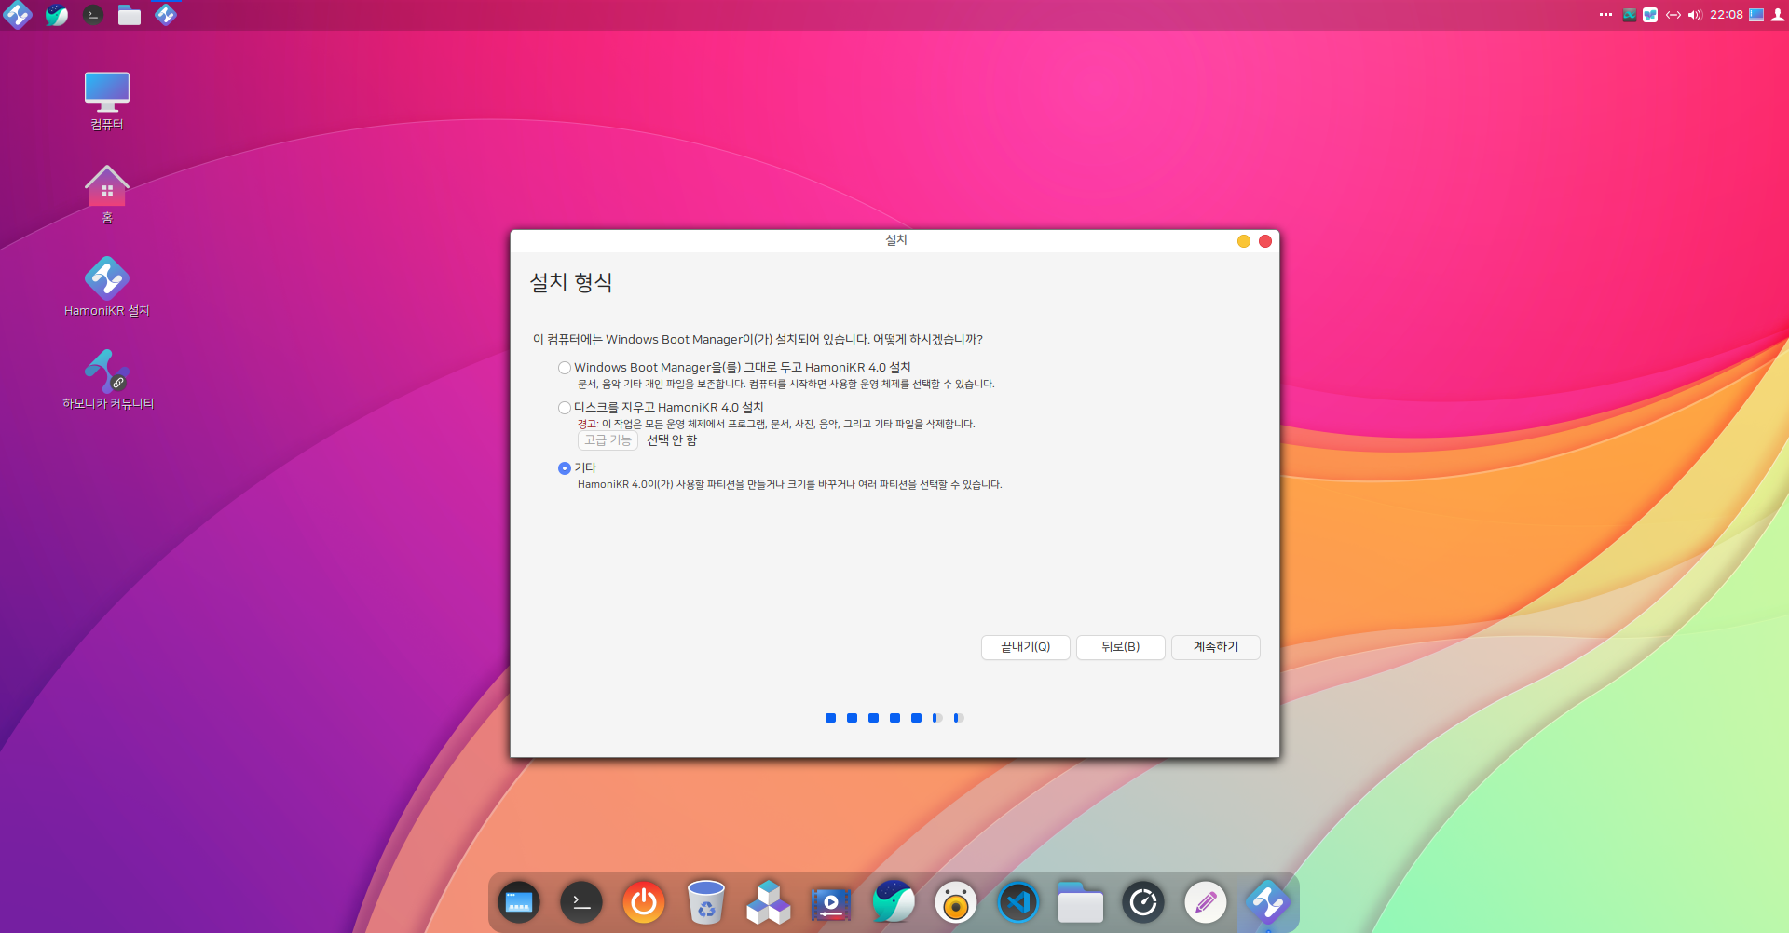Viewport: 1789px width, 933px height.
Task: Open the pencil text editor in dock
Action: point(1205,902)
